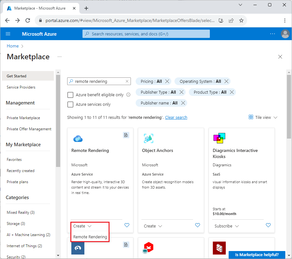Open Service Providers in sidebar
The image size is (292, 259).
point(21,87)
